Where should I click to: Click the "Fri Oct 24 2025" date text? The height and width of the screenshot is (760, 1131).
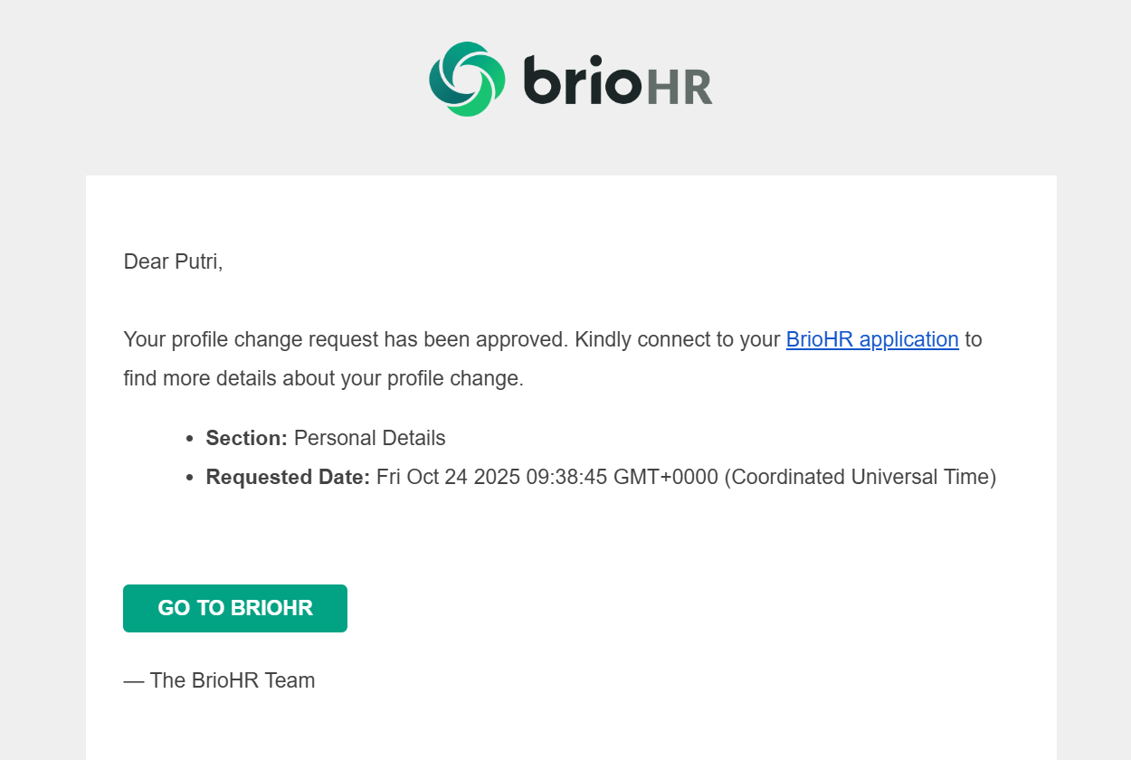coord(447,477)
